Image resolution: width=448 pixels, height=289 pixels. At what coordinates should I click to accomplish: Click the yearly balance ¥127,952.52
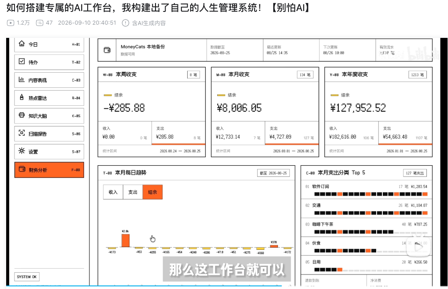(358, 108)
